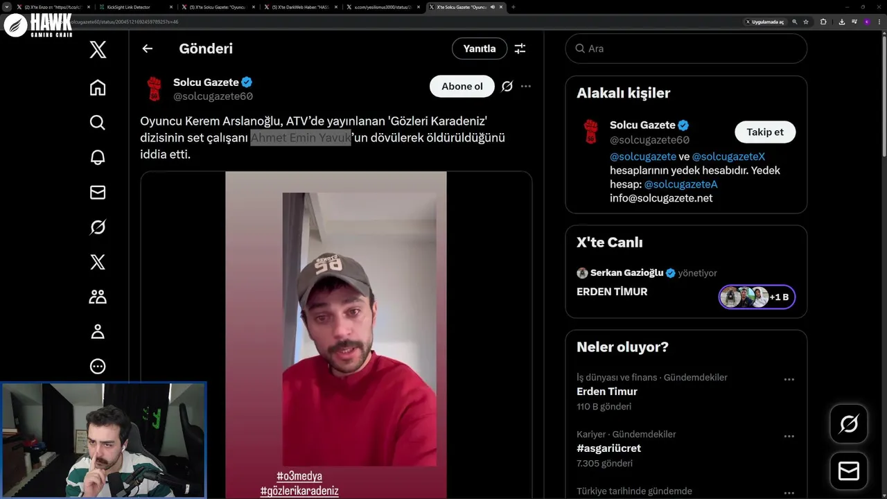Click Takip et for Solcu Gazete

[765, 132]
